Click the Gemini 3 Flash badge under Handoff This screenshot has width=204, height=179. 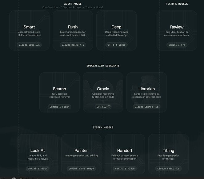(125, 169)
